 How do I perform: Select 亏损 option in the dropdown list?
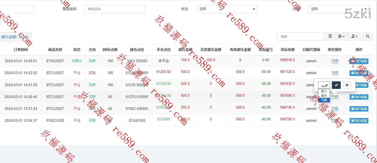pos(324,100)
